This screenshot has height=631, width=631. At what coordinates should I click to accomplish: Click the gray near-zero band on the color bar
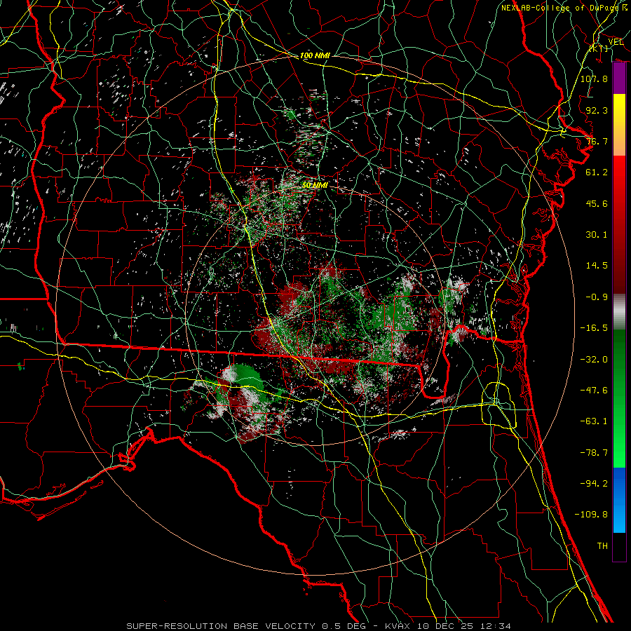[619, 312]
